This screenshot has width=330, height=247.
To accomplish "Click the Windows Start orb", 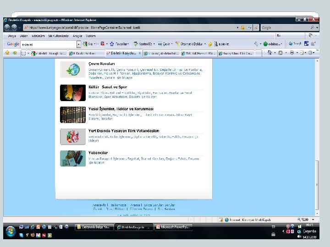I will (x=10, y=231).
